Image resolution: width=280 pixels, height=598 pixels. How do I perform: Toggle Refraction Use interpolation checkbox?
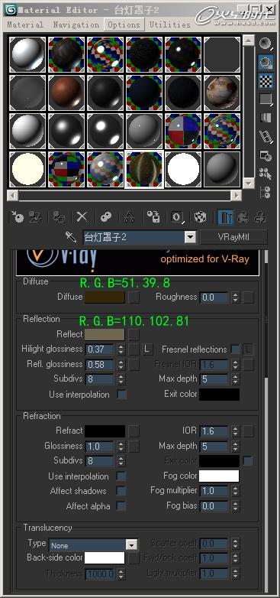[x=121, y=476]
